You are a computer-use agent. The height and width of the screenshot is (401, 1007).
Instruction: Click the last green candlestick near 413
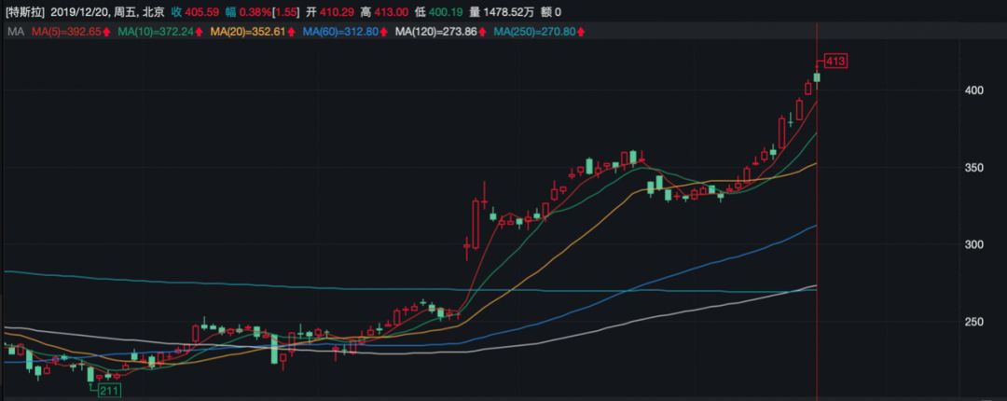817,77
